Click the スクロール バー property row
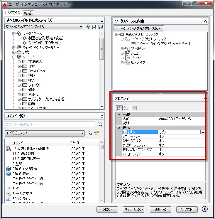 pyautogui.click(x=163, y=154)
